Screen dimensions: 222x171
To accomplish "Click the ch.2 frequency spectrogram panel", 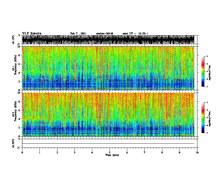I will (x=108, y=115).
